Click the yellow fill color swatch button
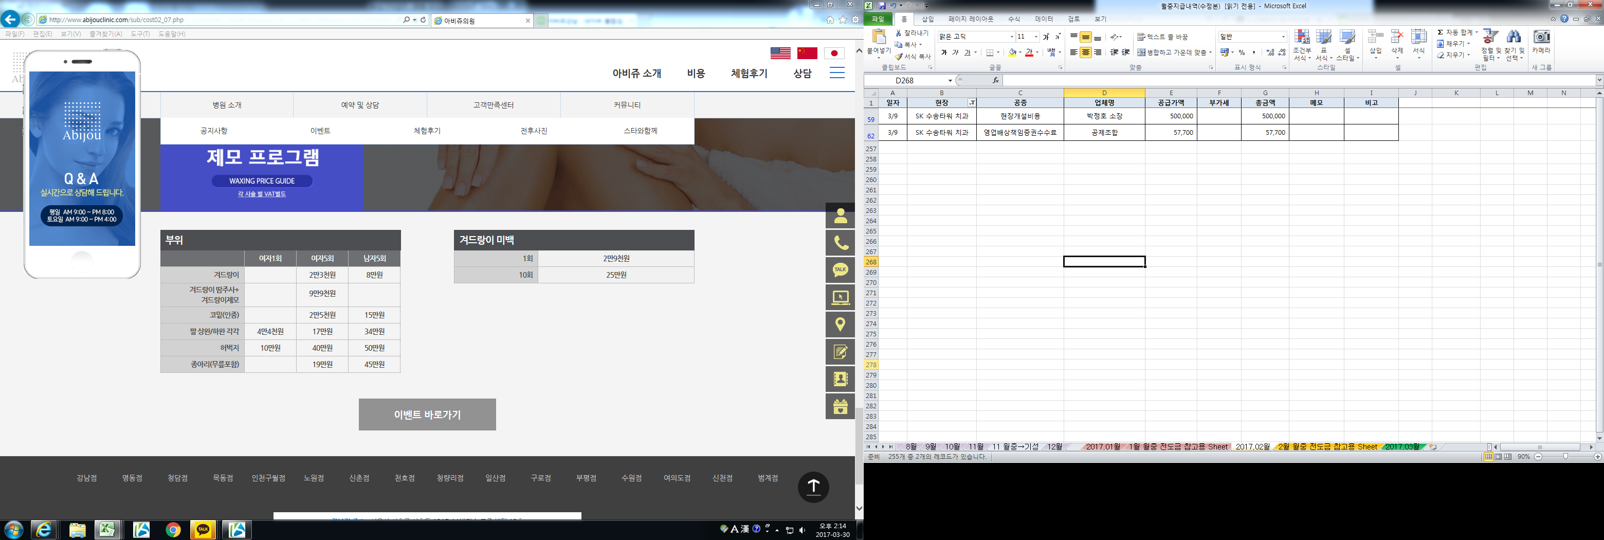The height and width of the screenshot is (540, 1604). click(x=1012, y=53)
